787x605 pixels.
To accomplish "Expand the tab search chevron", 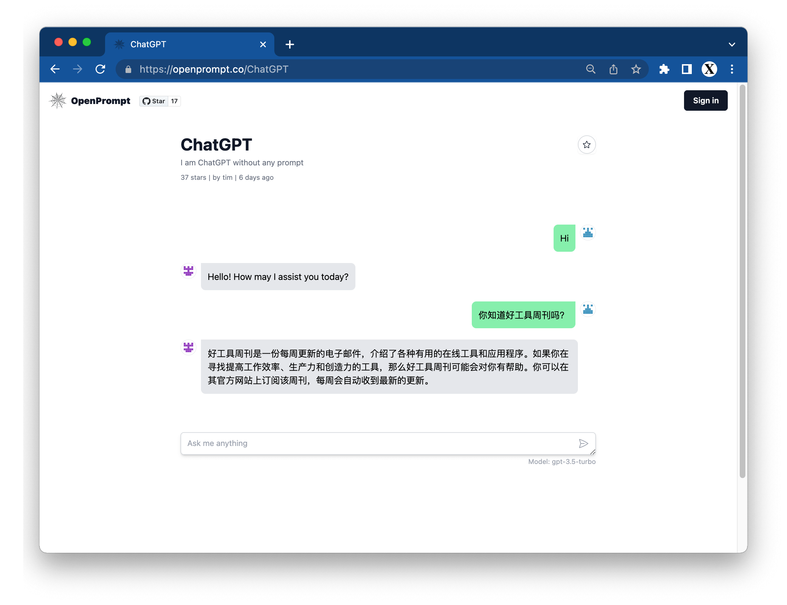I will pos(732,45).
